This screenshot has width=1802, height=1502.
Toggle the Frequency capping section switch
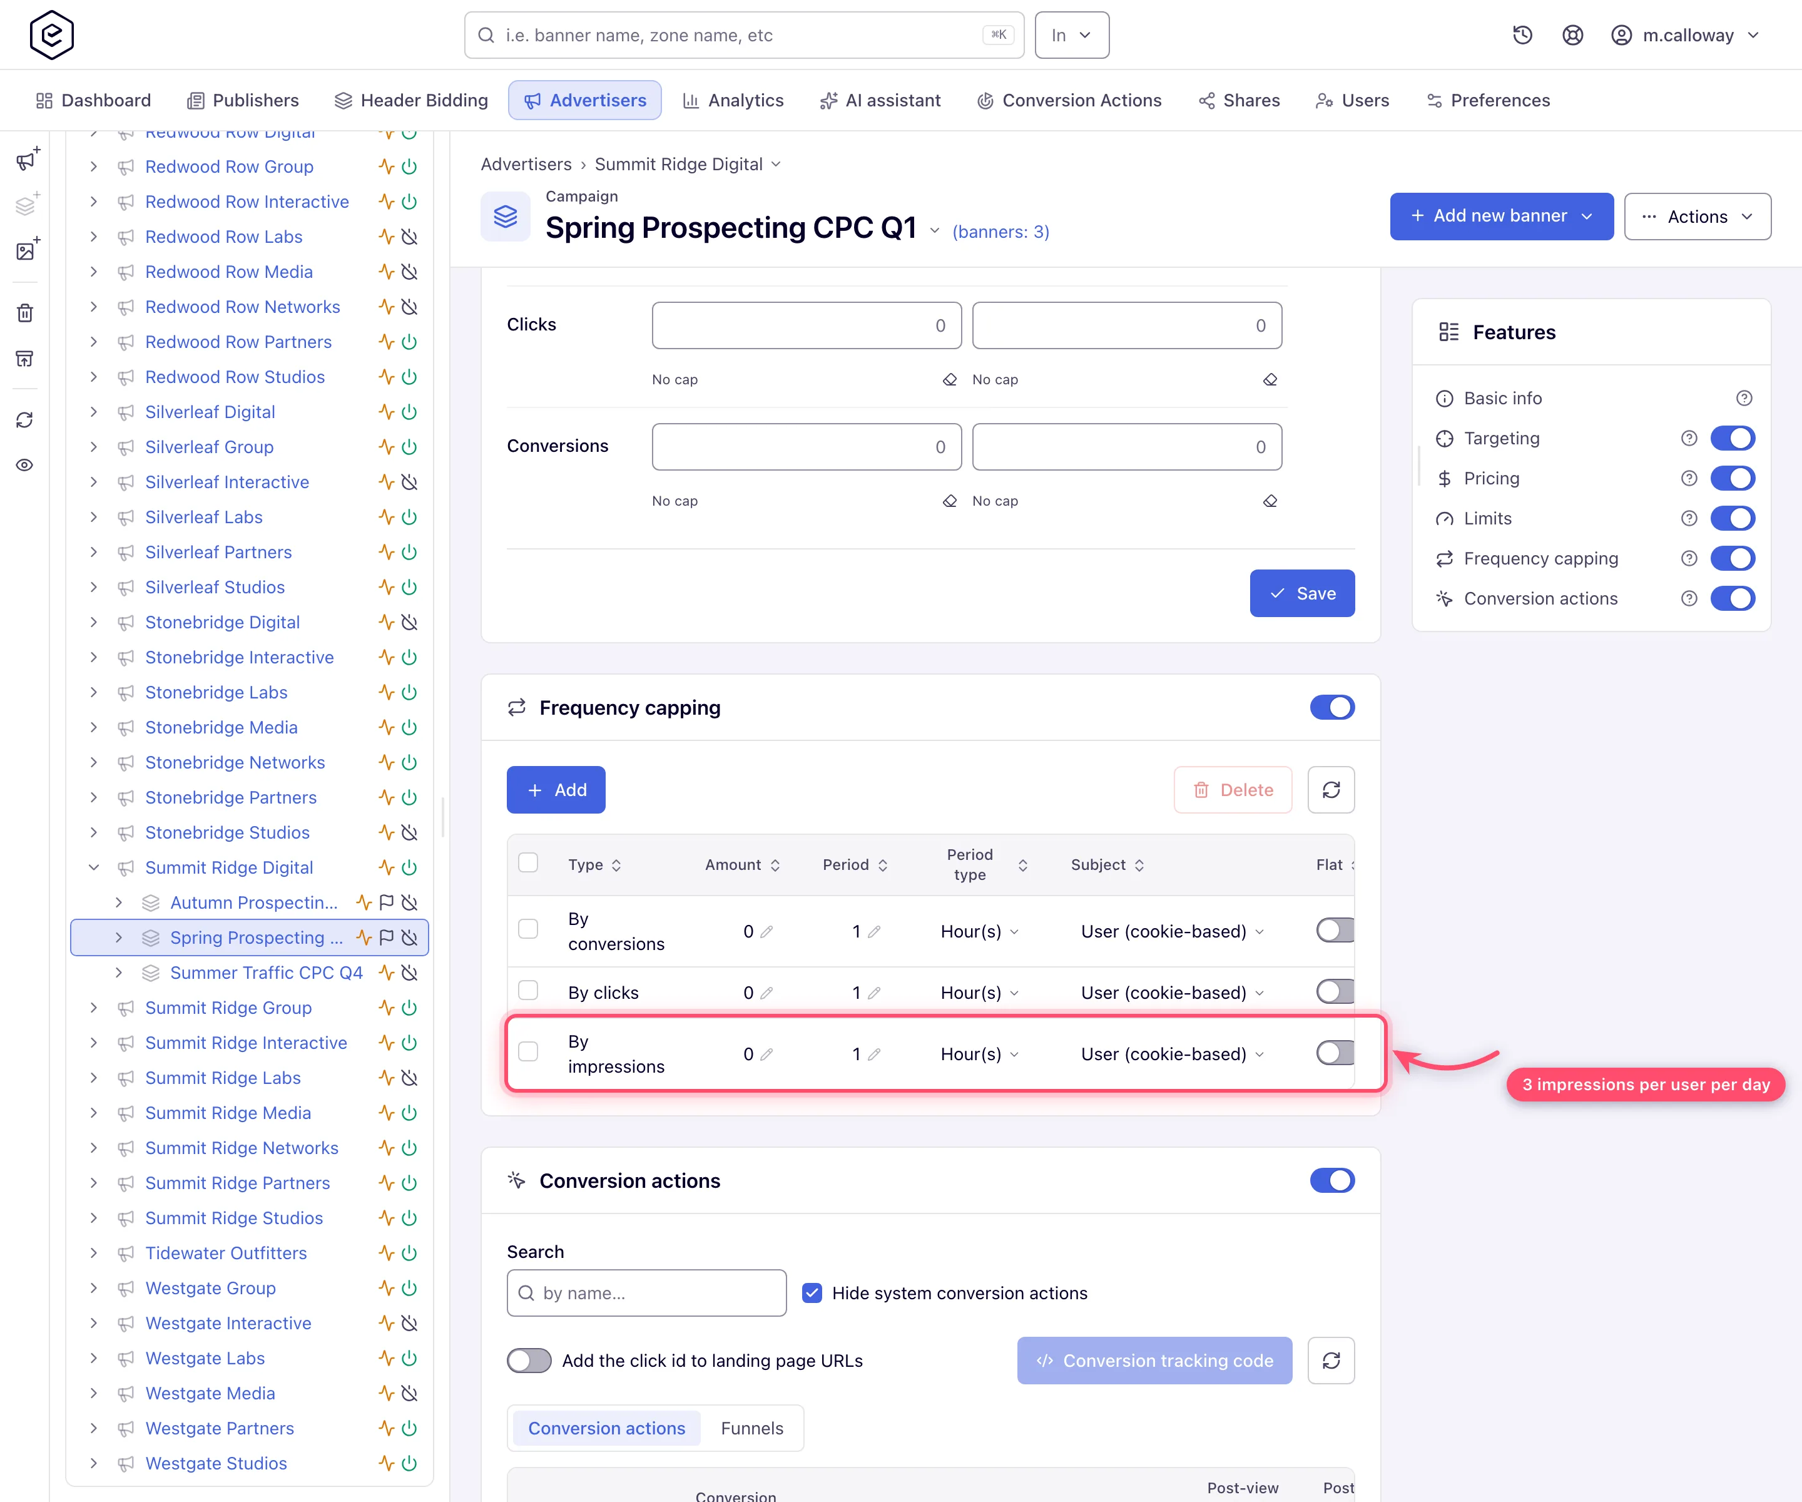pyautogui.click(x=1331, y=707)
